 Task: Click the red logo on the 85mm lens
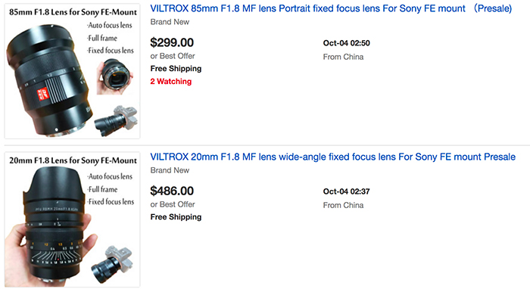click(43, 94)
